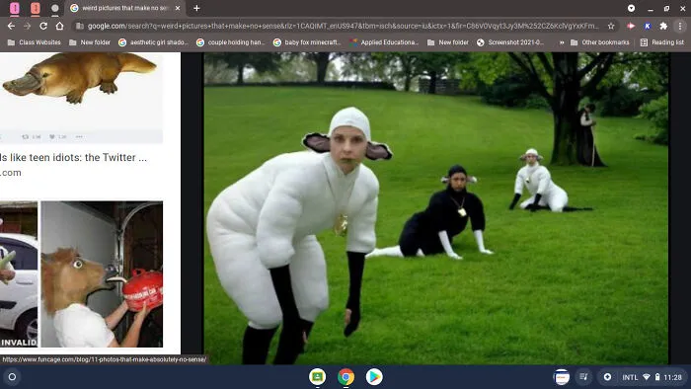The width and height of the screenshot is (691, 389).
Task: Click the large sheep costume preview image
Action: (436, 208)
